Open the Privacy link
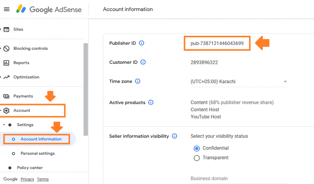 (x=27, y=179)
